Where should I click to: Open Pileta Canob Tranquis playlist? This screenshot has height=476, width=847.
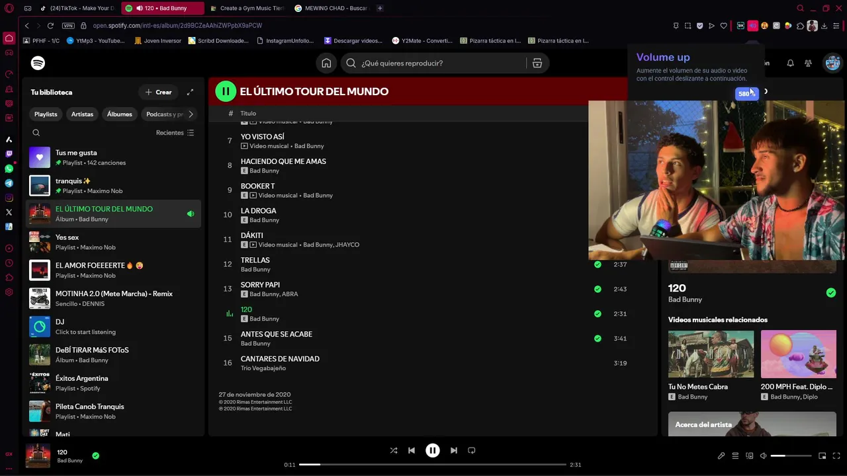[114, 411]
